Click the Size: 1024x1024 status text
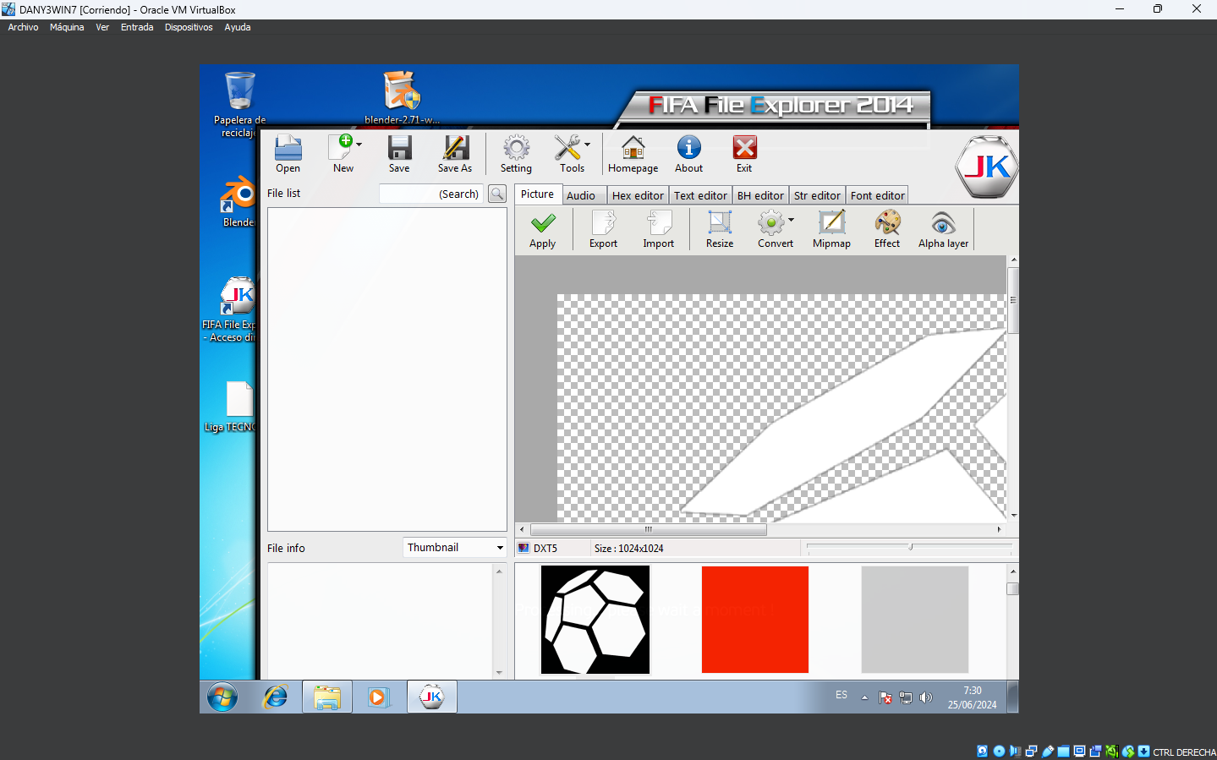 (x=628, y=548)
